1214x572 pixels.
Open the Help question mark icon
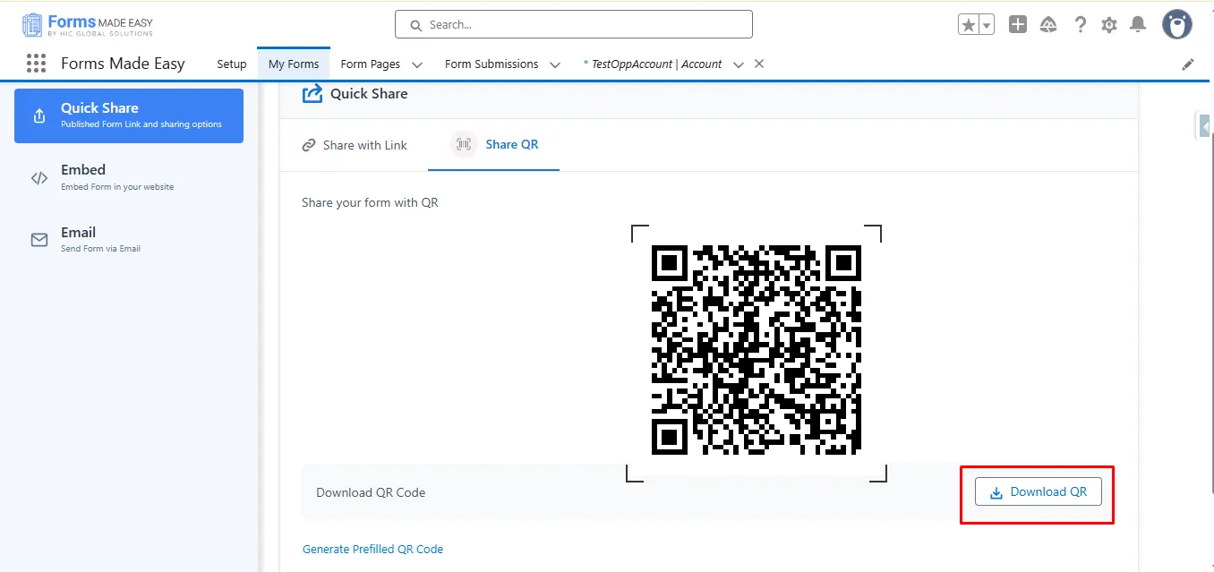pos(1081,25)
